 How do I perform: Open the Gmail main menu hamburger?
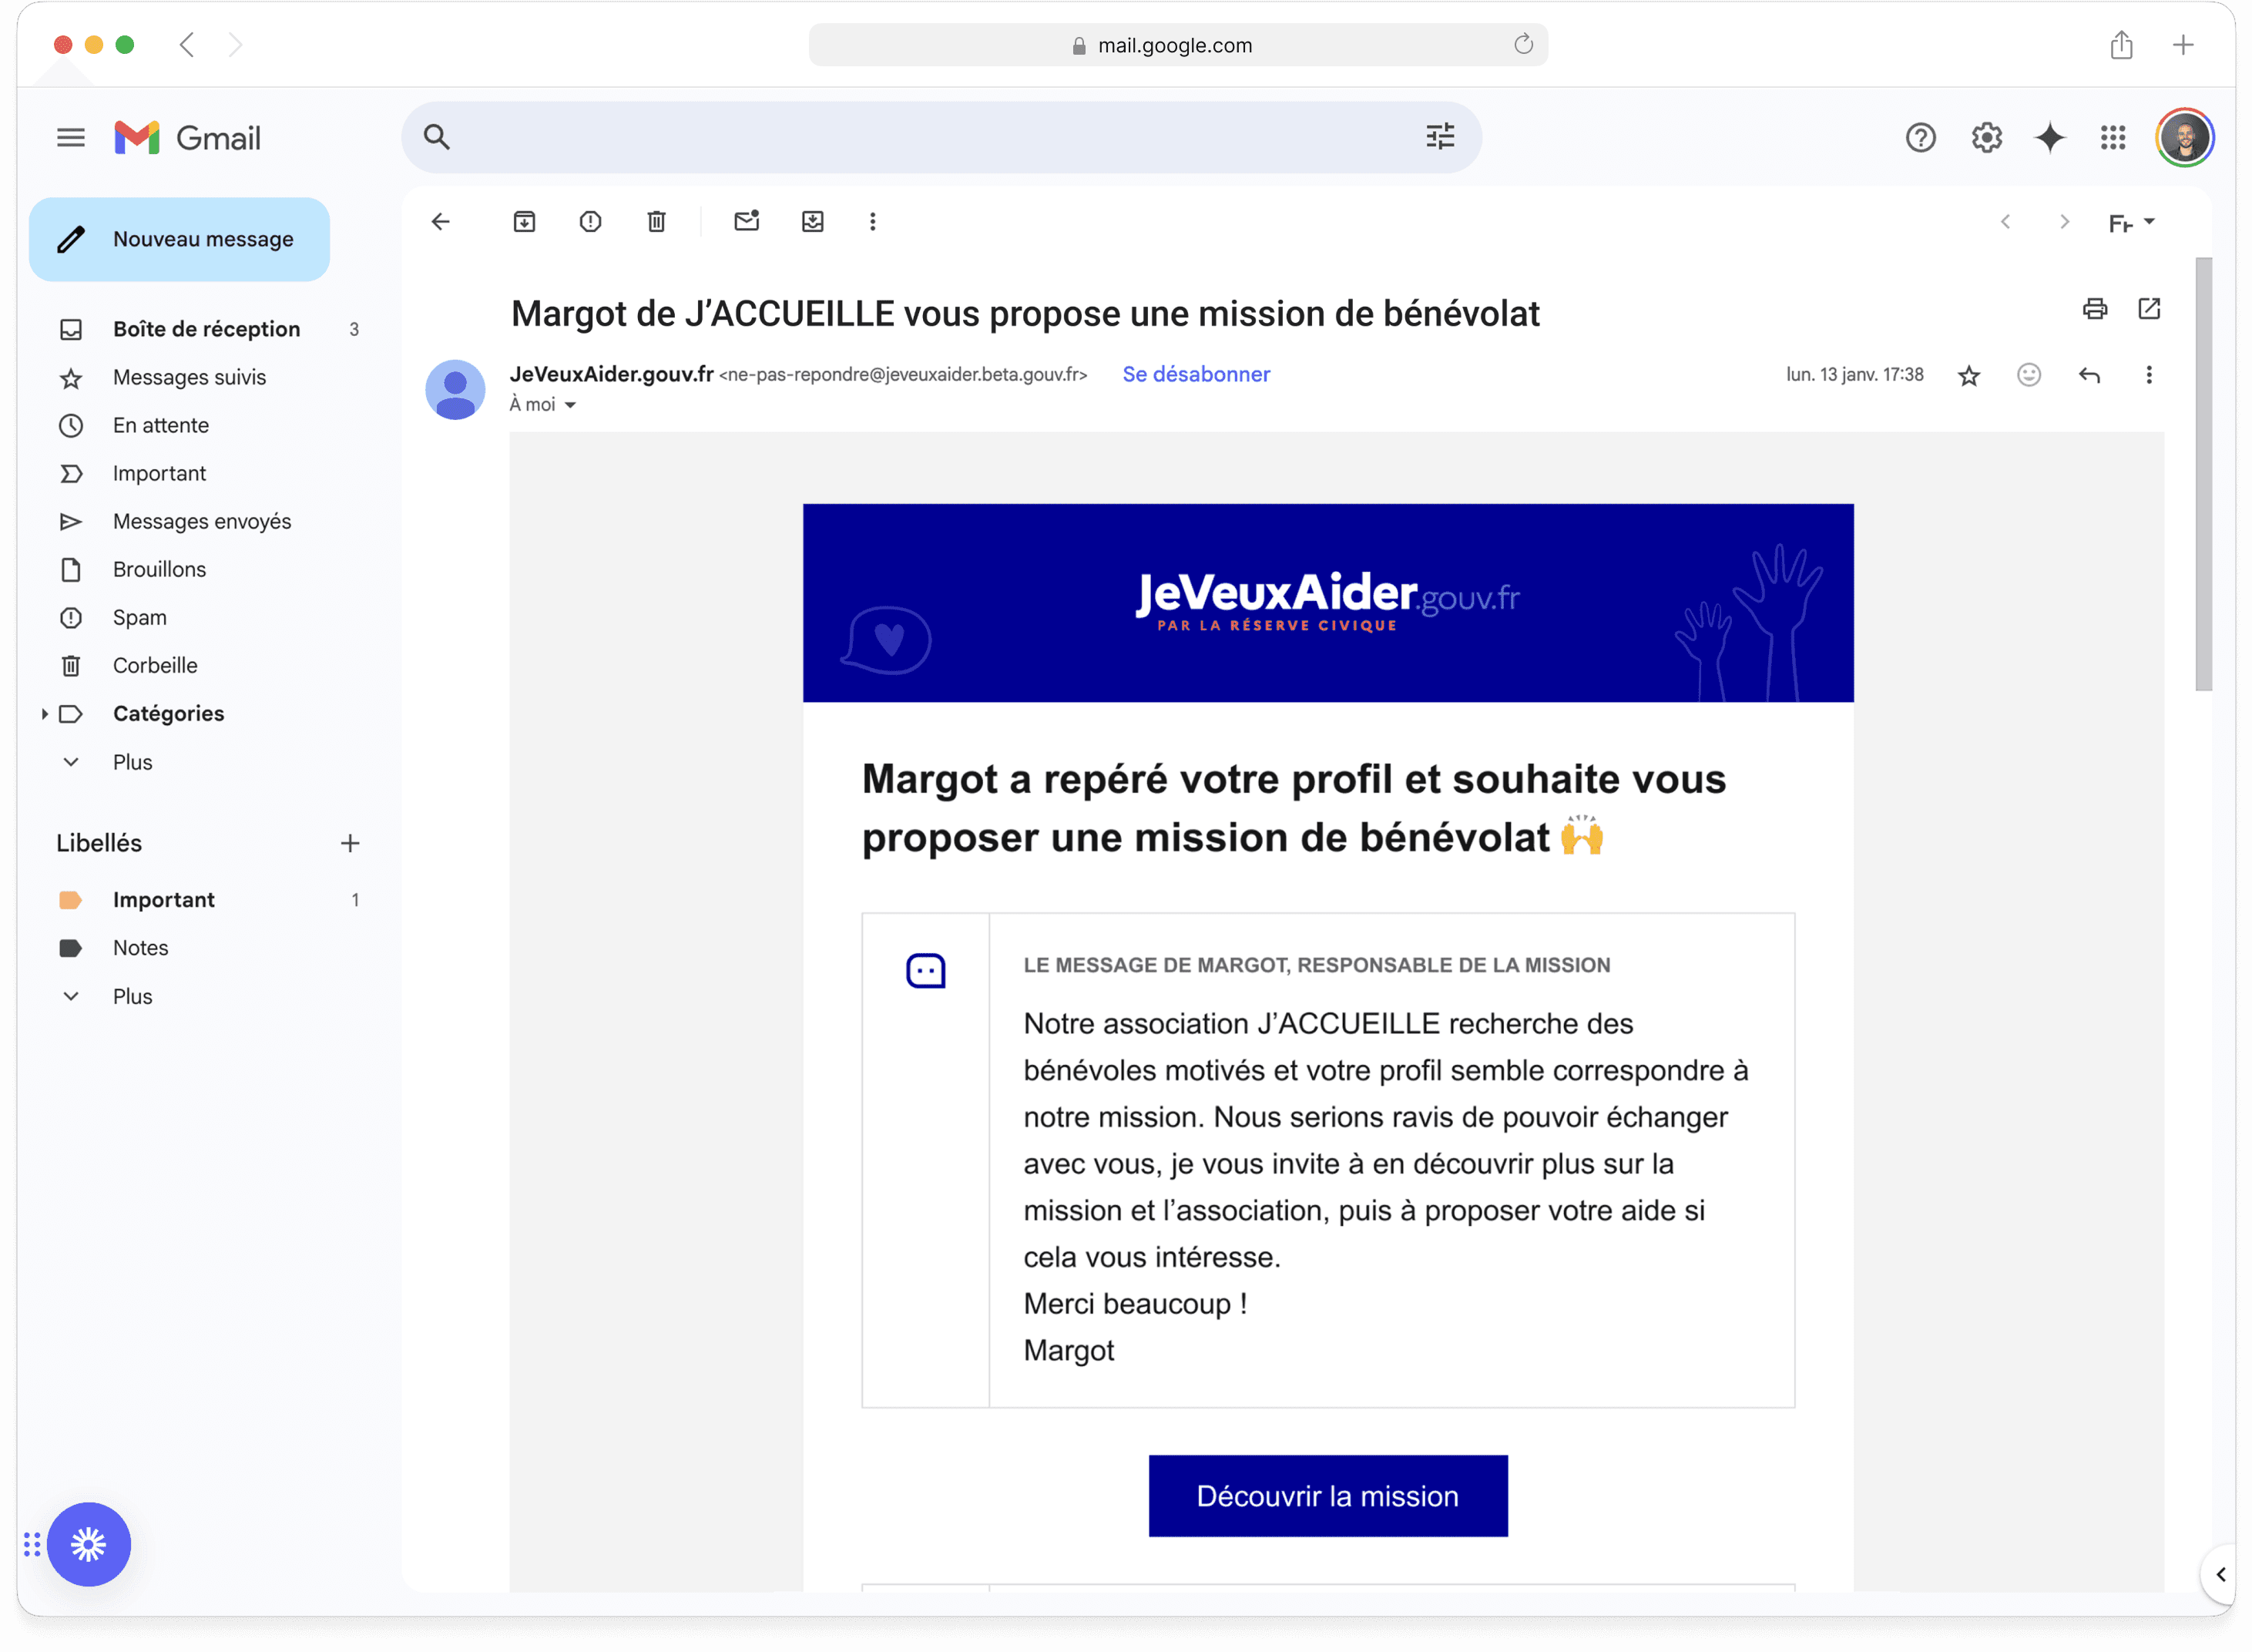tap(71, 138)
